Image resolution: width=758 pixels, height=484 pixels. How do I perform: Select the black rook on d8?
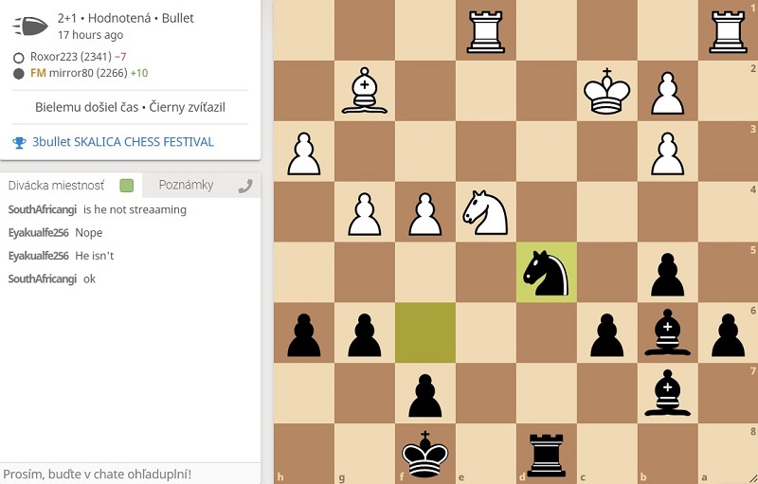coord(546,454)
